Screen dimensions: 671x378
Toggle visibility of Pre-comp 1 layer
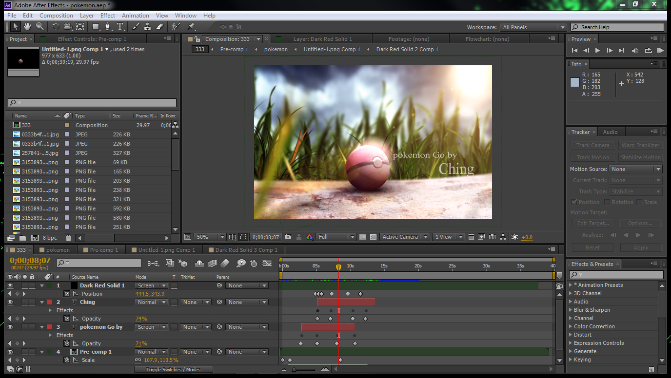pyautogui.click(x=10, y=352)
